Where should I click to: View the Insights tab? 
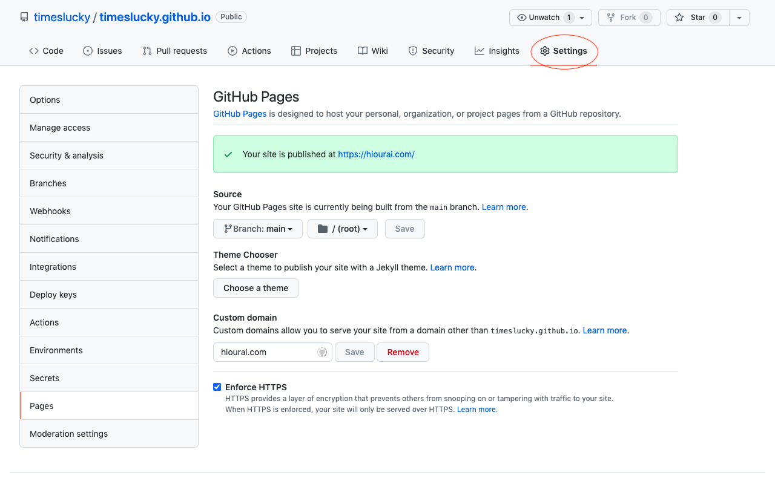point(497,51)
